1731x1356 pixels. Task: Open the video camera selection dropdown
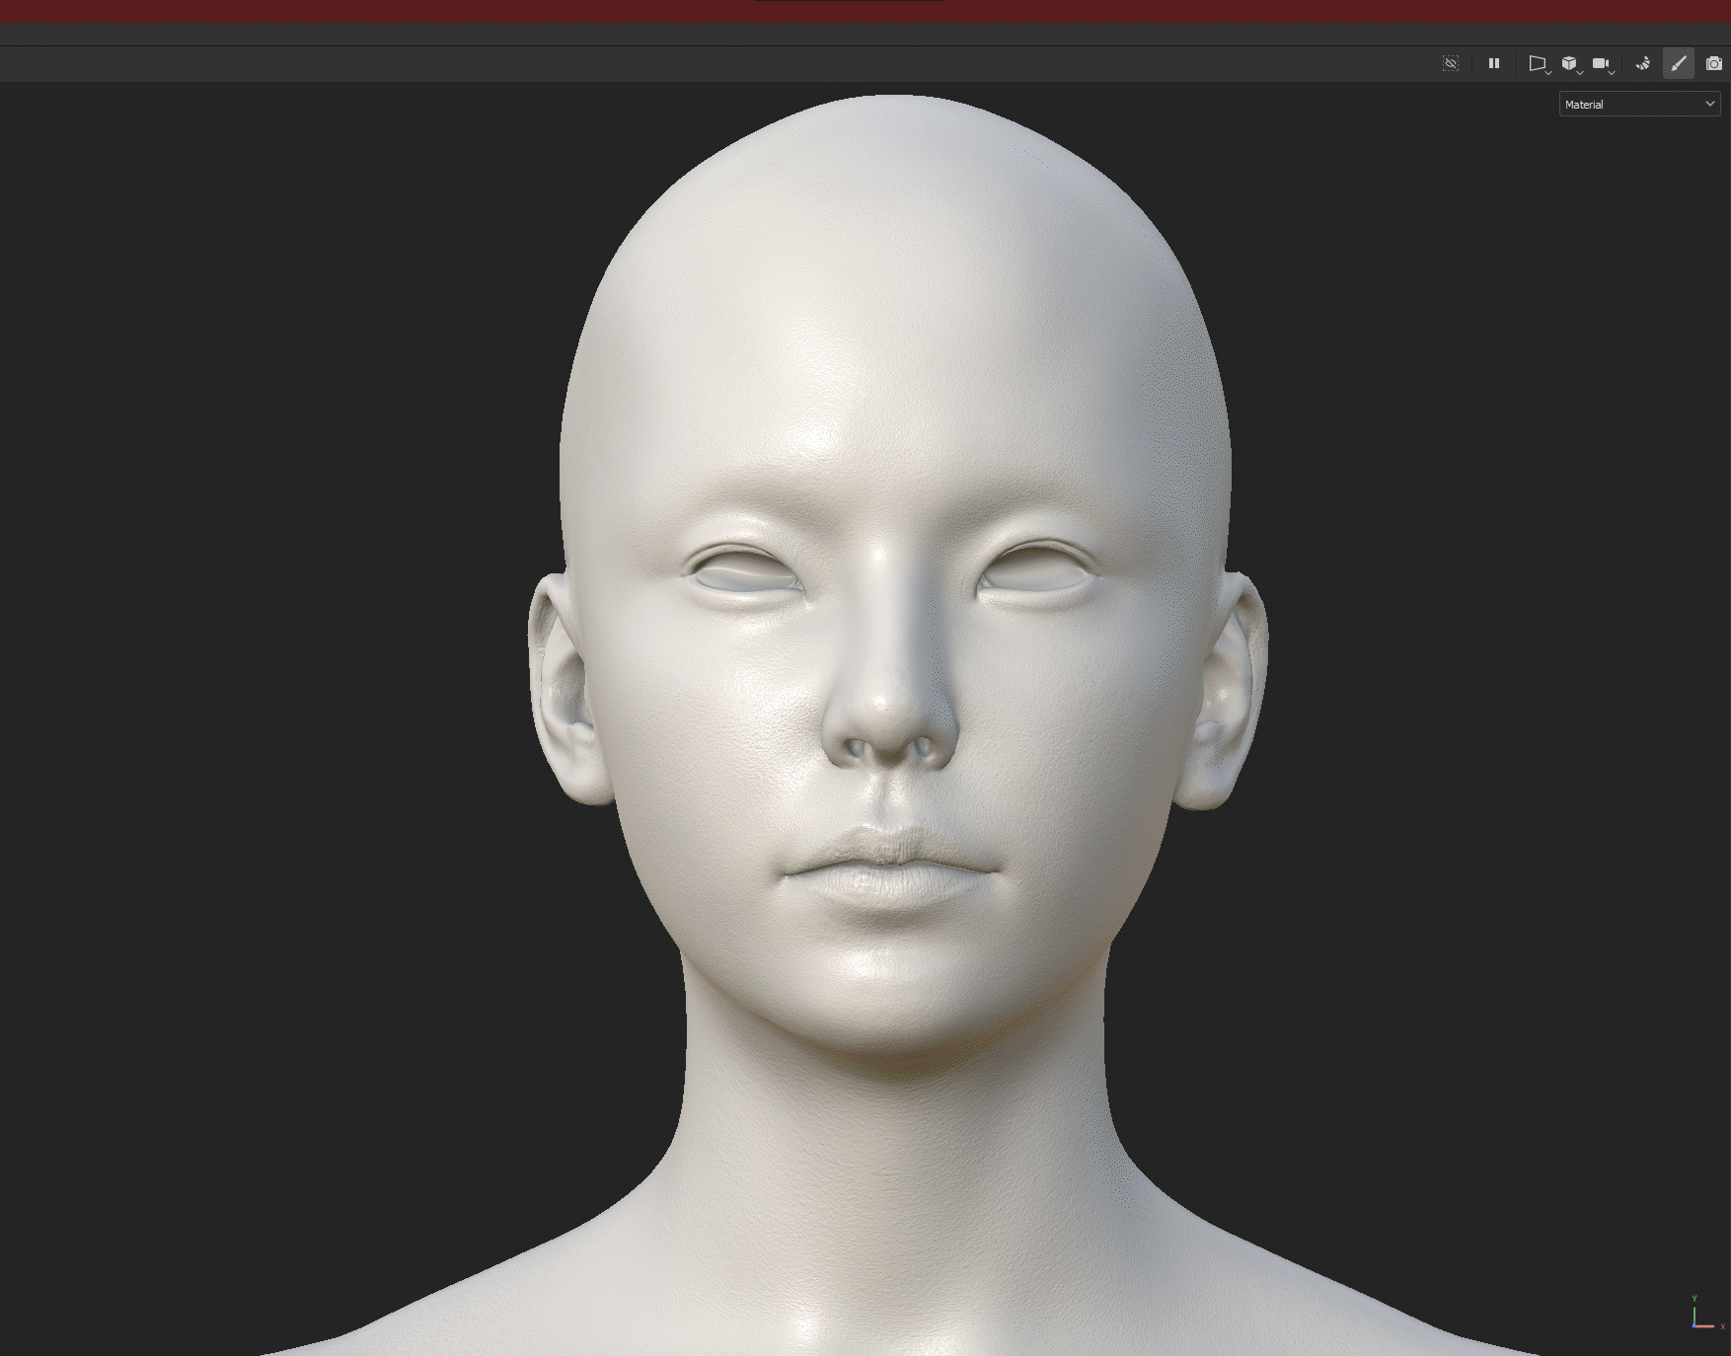point(1603,64)
